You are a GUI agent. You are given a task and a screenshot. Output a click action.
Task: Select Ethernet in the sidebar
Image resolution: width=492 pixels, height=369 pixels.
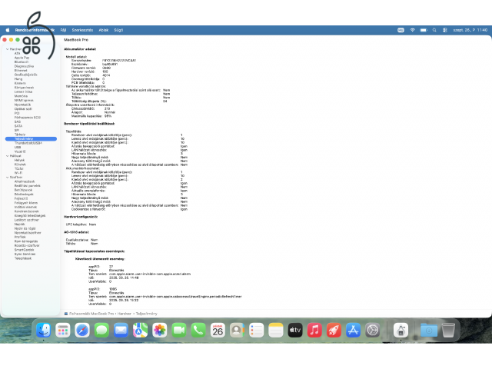pyautogui.click(x=21, y=71)
